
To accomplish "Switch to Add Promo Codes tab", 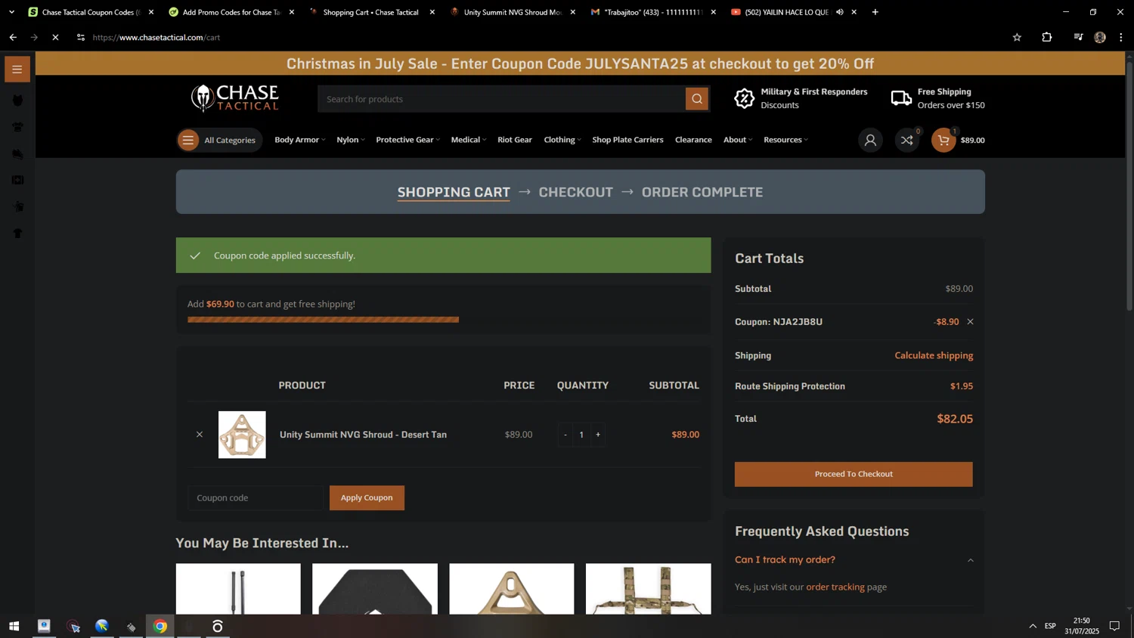I will pos(231,12).
